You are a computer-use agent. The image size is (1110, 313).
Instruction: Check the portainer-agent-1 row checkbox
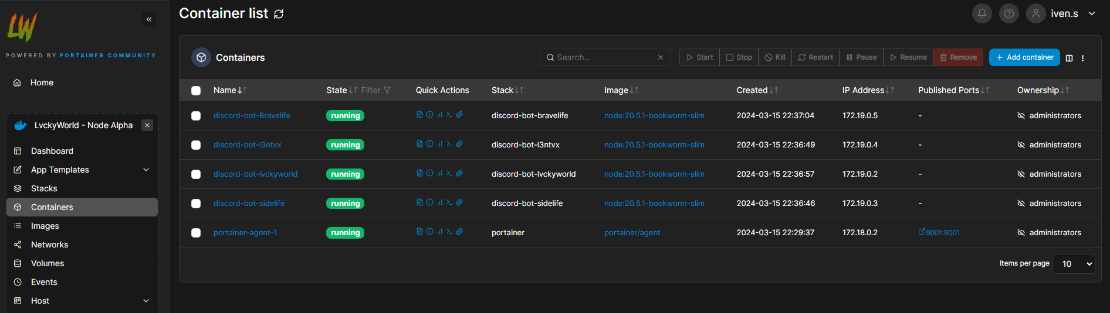click(x=196, y=233)
